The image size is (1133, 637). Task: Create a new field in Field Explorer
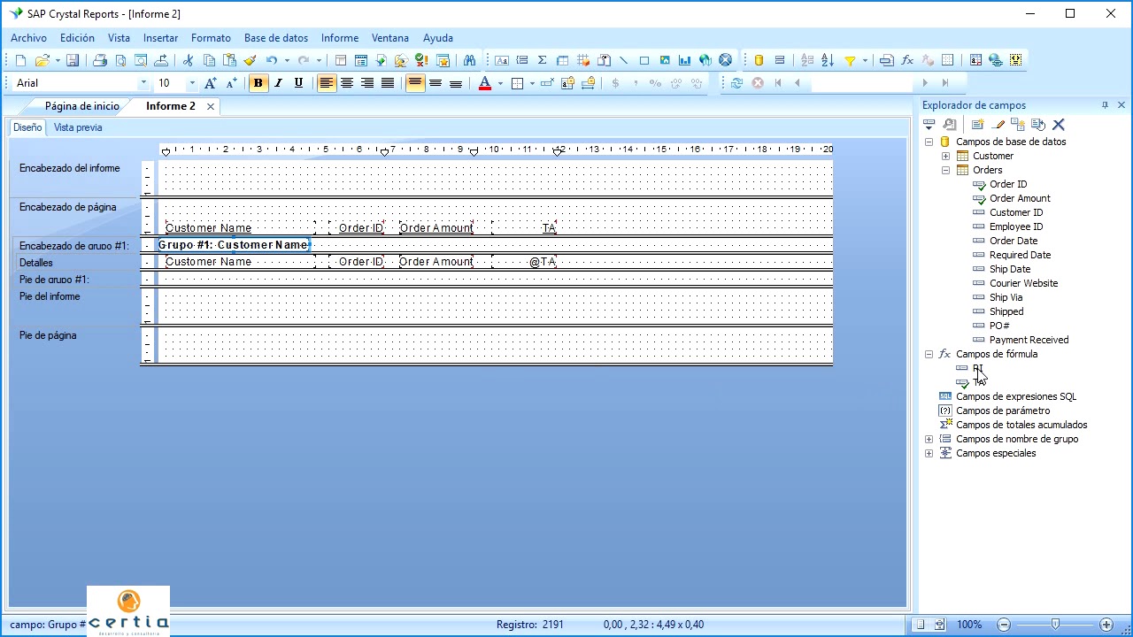pos(978,125)
